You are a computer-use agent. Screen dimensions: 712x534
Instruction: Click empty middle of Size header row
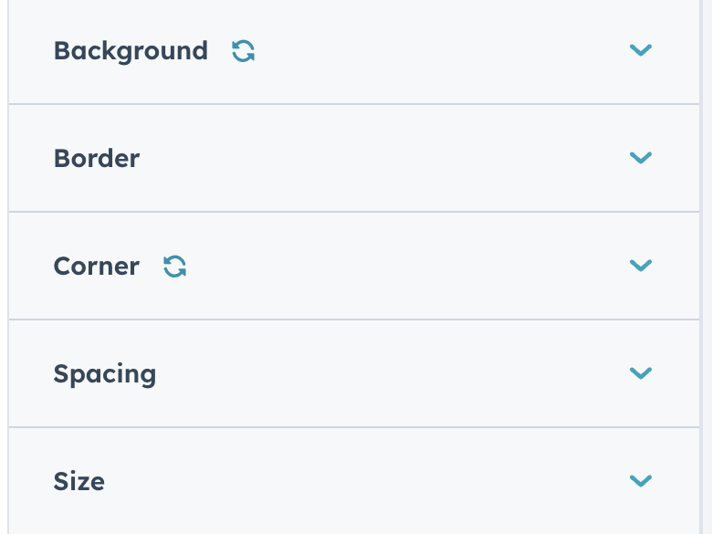[365, 482]
